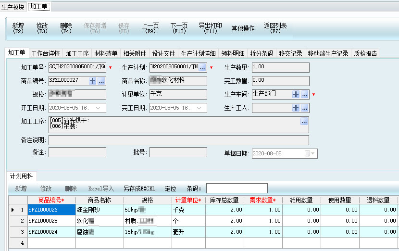399x251 pixels.
Task: Open the 单据日期 calendar dropdown
Action: point(310,153)
